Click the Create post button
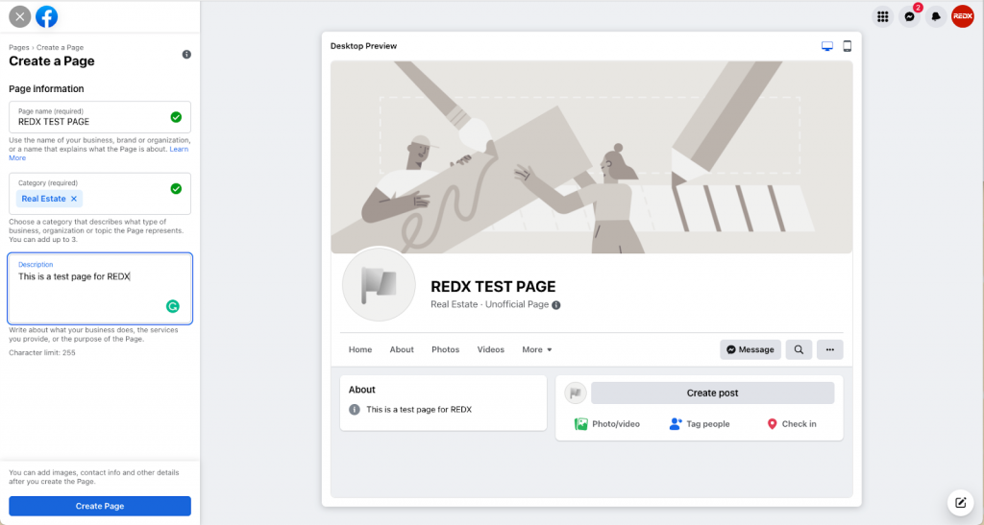Image resolution: width=984 pixels, height=525 pixels. point(712,393)
